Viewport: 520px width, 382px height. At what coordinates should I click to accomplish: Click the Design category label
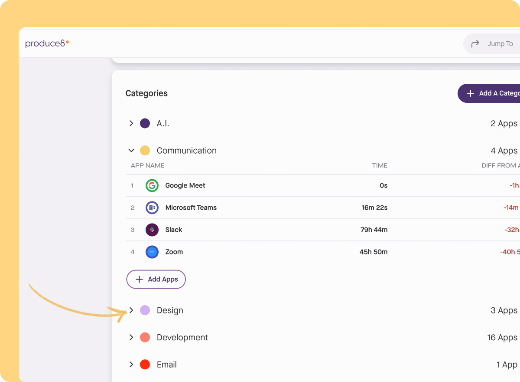pyautogui.click(x=170, y=310)
